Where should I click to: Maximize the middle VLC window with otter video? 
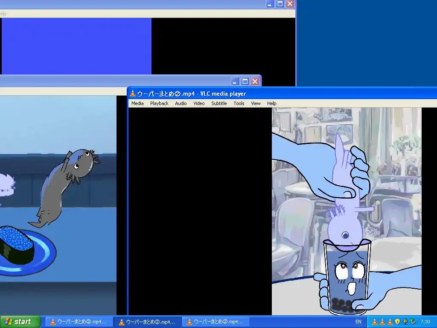point(245,82)
